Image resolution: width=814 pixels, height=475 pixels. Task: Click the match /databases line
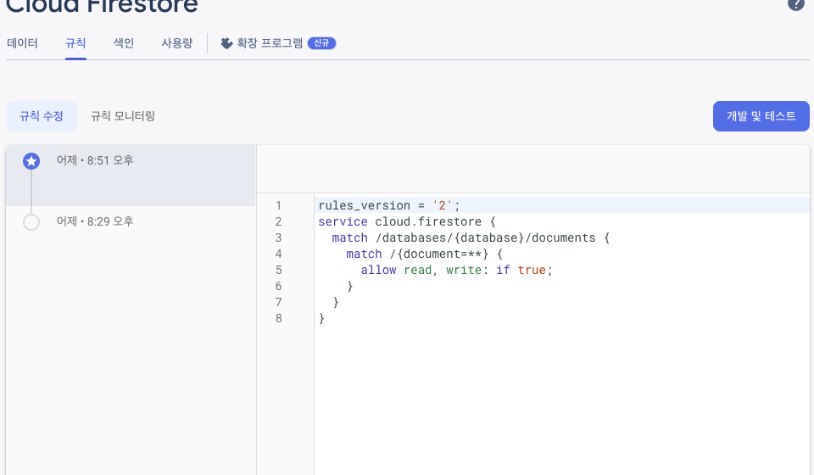[x=471, y=237]
